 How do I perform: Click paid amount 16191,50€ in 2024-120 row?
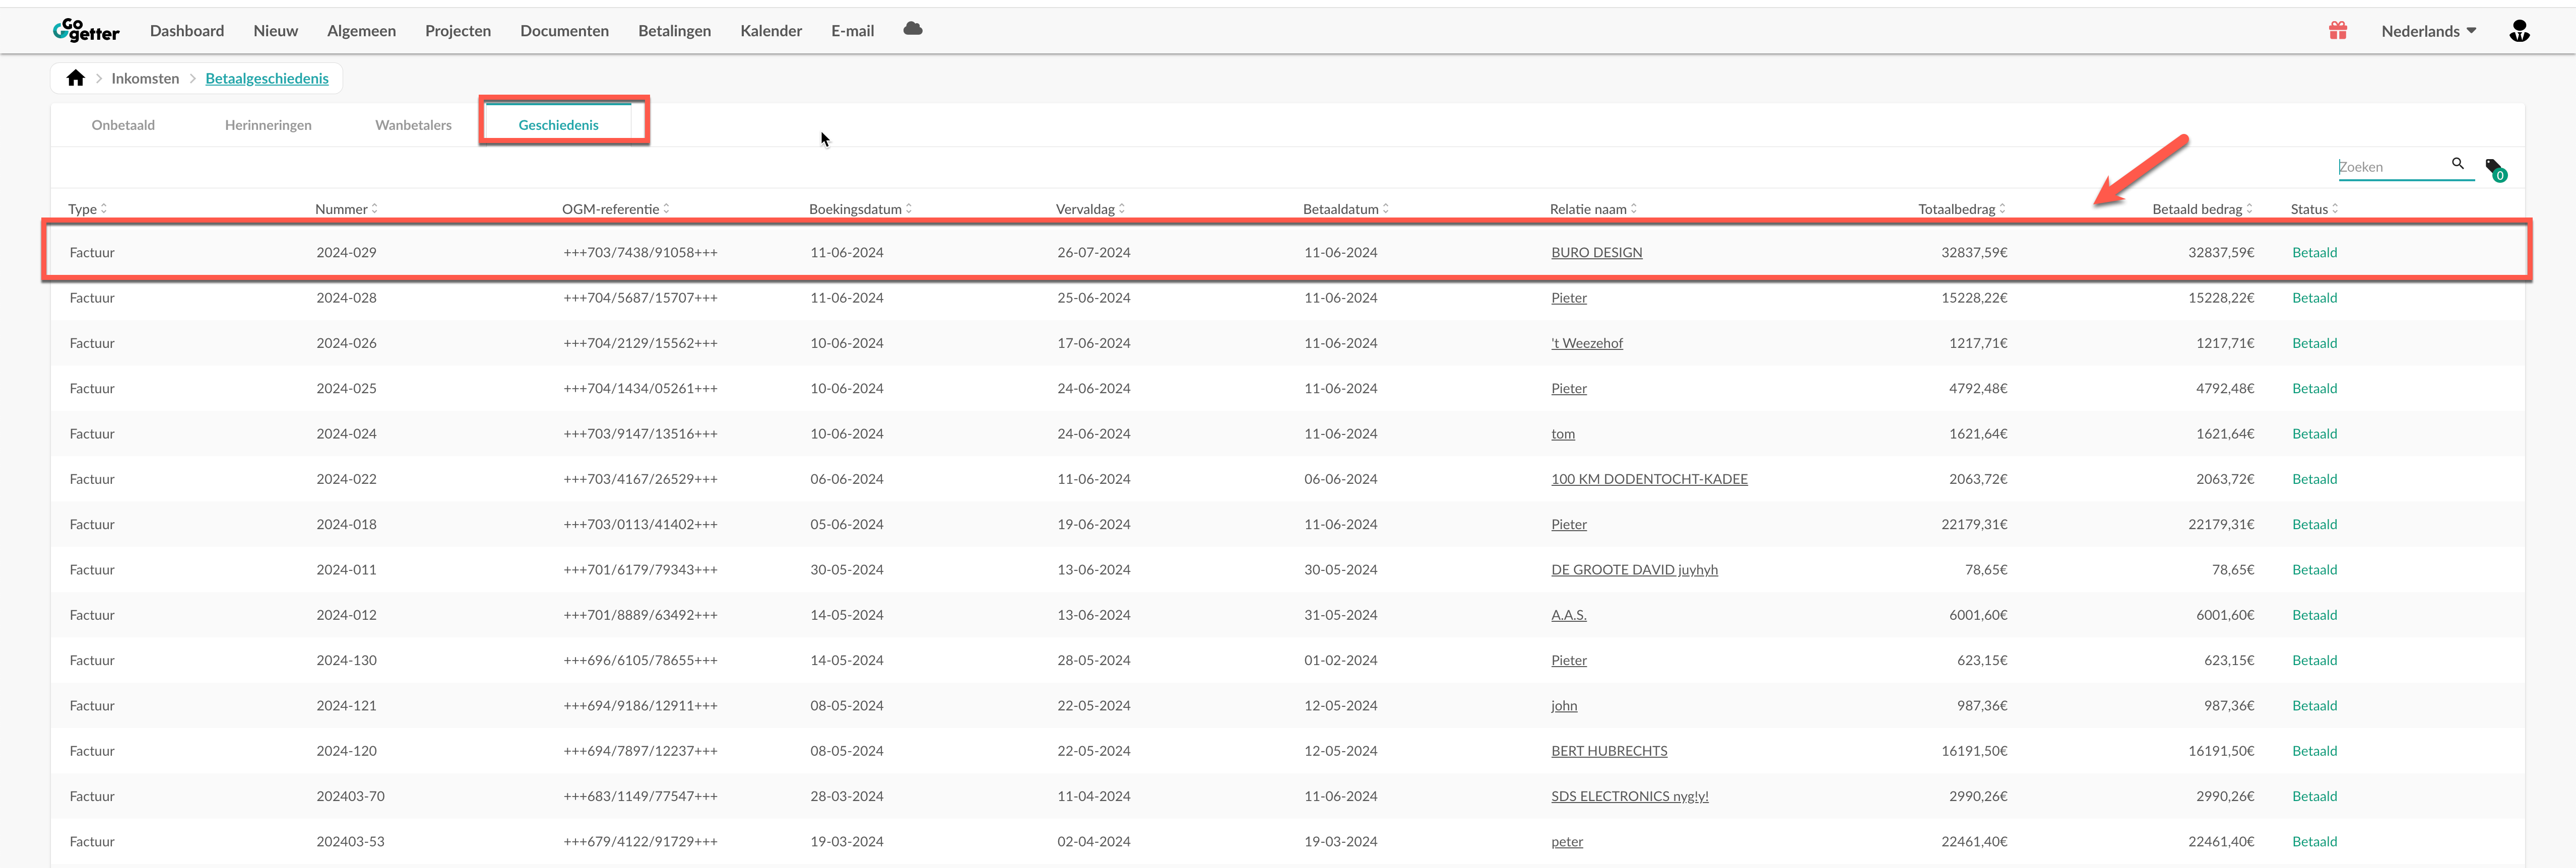coord(2221,751)
